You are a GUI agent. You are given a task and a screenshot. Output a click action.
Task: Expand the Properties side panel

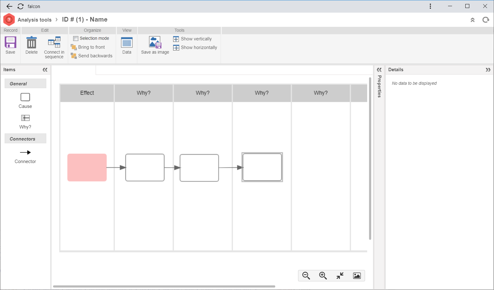pos(379,70)
